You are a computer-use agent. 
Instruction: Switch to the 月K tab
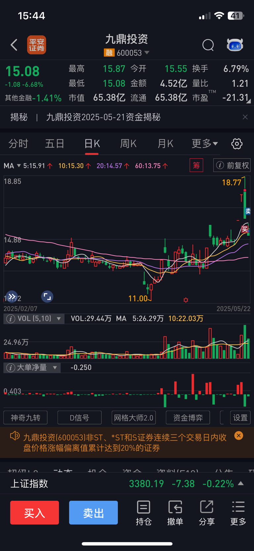pyautogui.click(x=165, y=143)
